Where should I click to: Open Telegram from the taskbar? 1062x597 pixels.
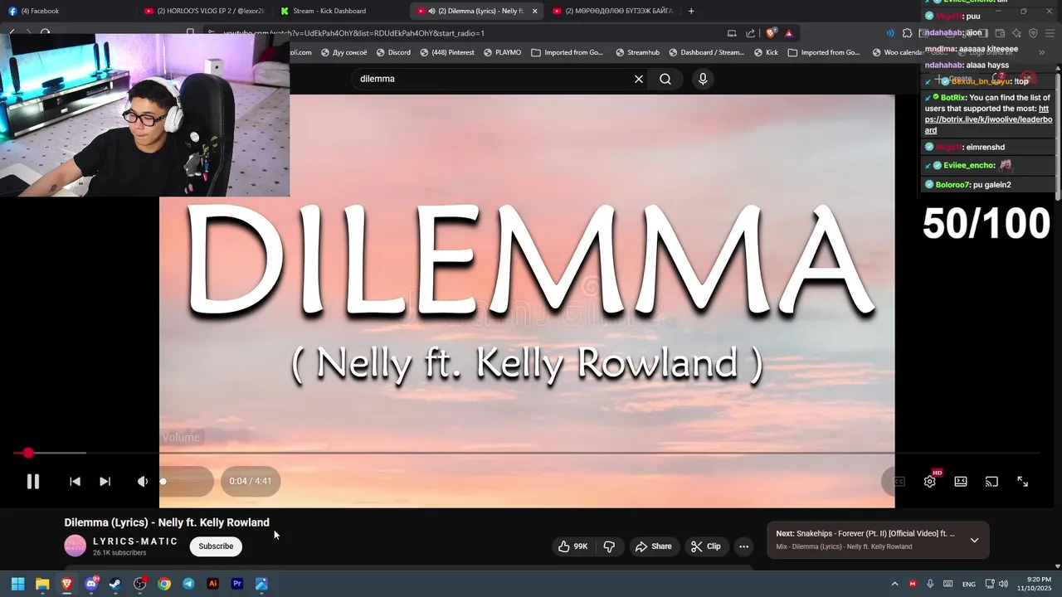point(188,584)
